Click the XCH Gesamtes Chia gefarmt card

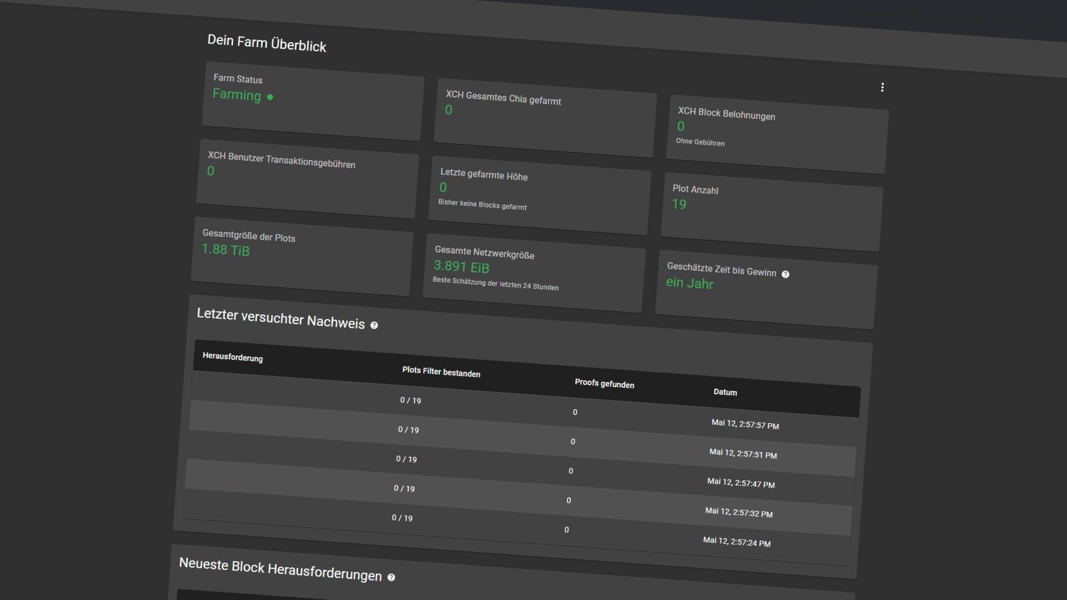(545, 118)
